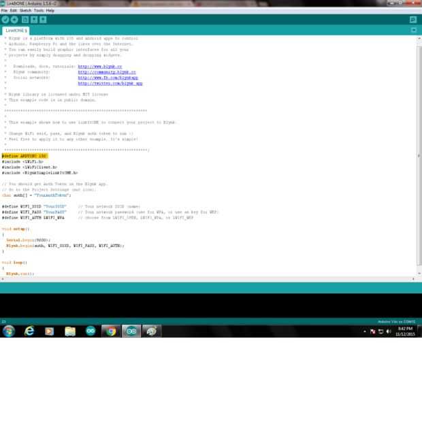Open the Tools menu

39,10
